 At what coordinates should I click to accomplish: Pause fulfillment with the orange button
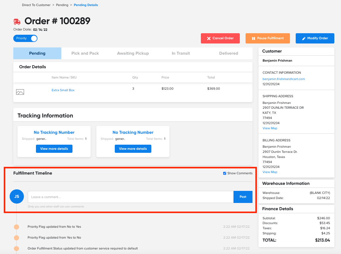268,38
